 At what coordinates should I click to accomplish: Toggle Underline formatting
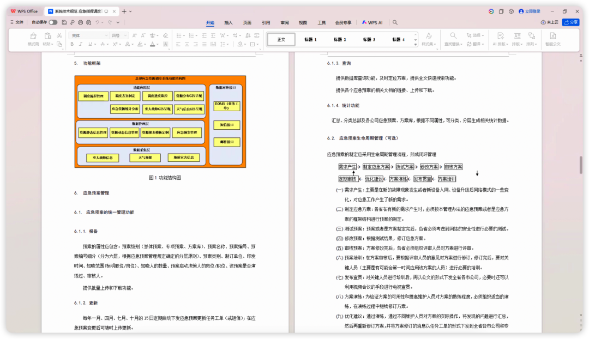(x=90, y=44)
